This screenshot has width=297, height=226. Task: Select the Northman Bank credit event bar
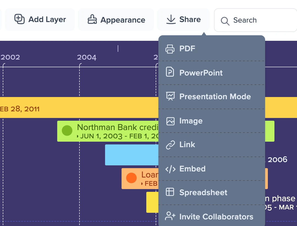pos(108,131)
